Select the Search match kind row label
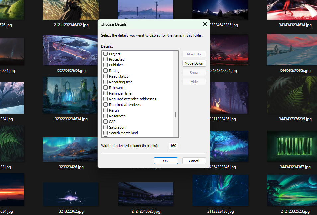 pyautogui.click(x=123, y=133)
